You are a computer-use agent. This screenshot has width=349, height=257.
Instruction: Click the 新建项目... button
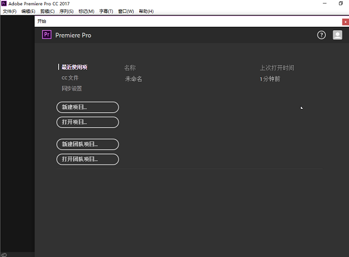pos(87,107)
